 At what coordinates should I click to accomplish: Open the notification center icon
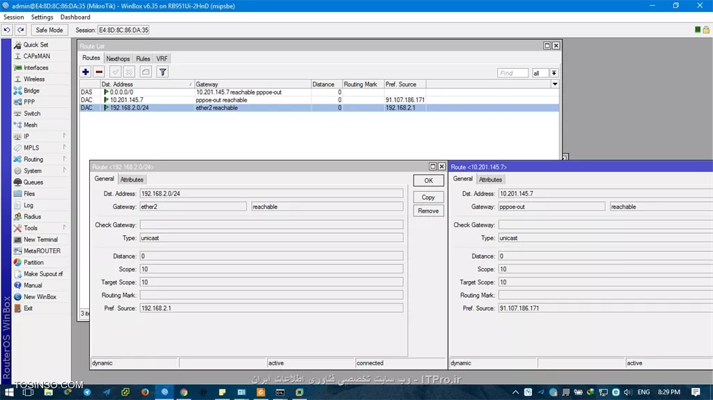(x=696, y=392)
